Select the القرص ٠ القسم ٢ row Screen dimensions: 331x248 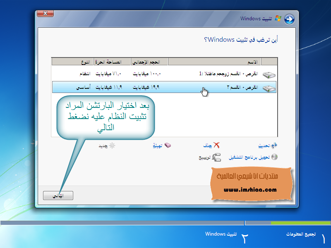(164, 87)
